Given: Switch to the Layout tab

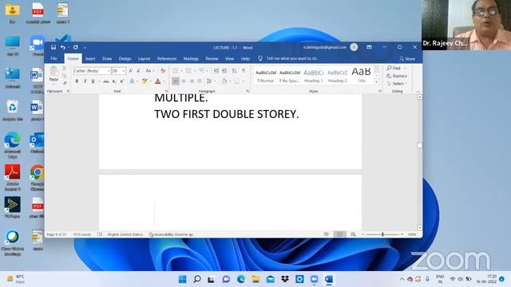Looking at the screenshot, I should [144, 58].
